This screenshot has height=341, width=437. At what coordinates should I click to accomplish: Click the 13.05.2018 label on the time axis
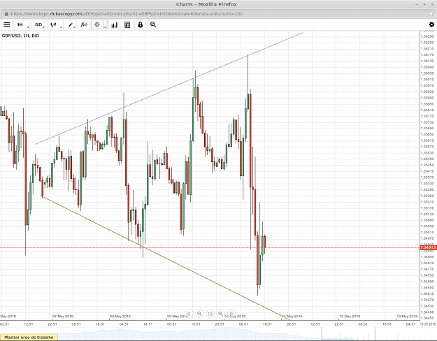428,324
